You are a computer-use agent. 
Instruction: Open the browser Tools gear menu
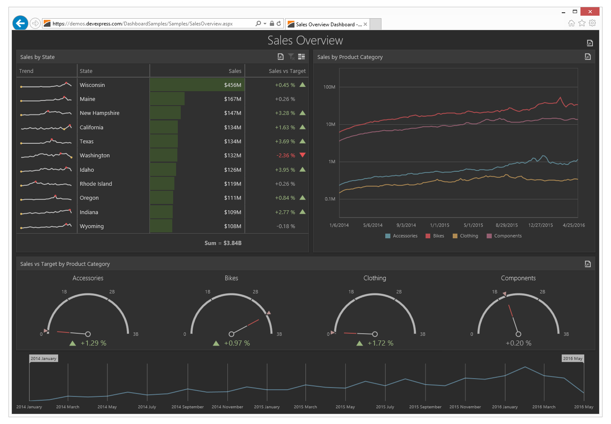tap(592, 23)
